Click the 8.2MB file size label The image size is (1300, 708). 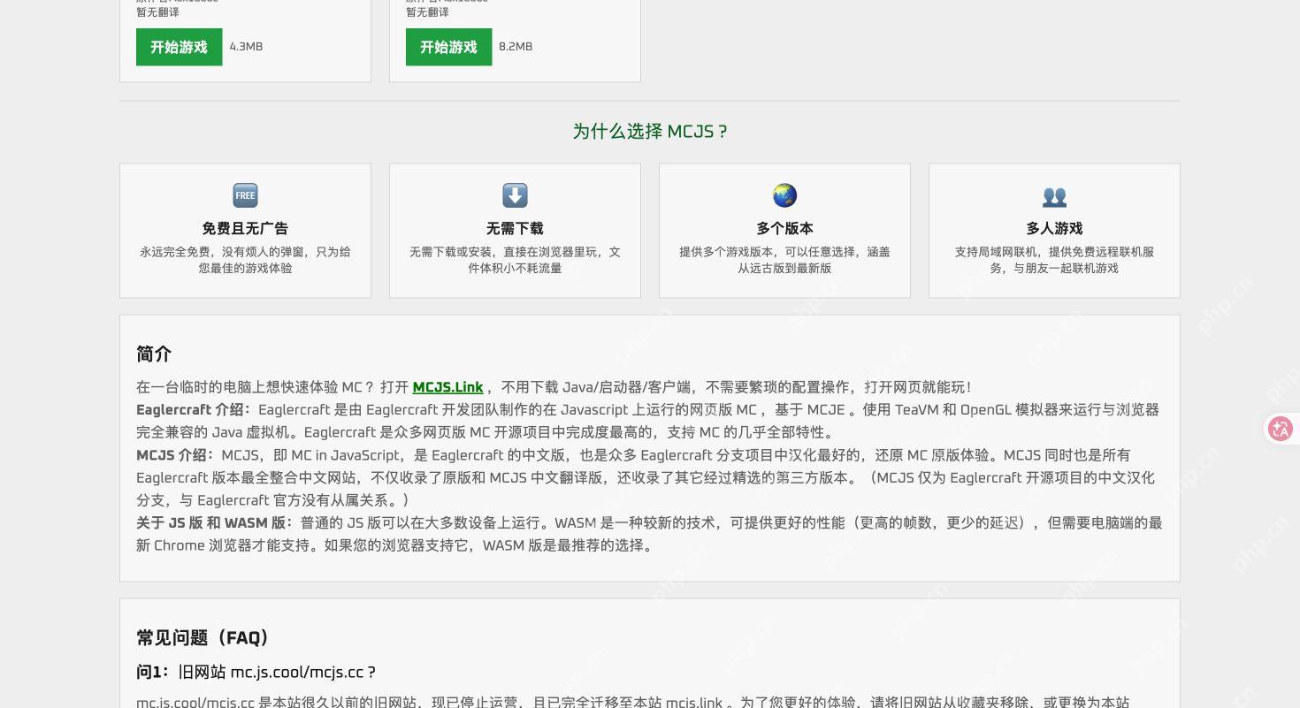(516, 47)
